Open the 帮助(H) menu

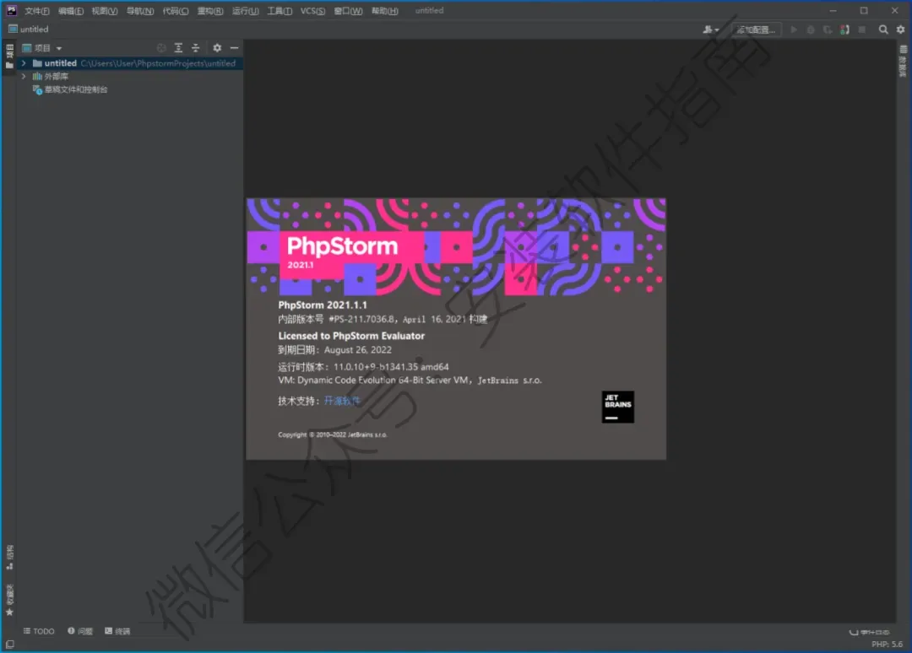385,11
